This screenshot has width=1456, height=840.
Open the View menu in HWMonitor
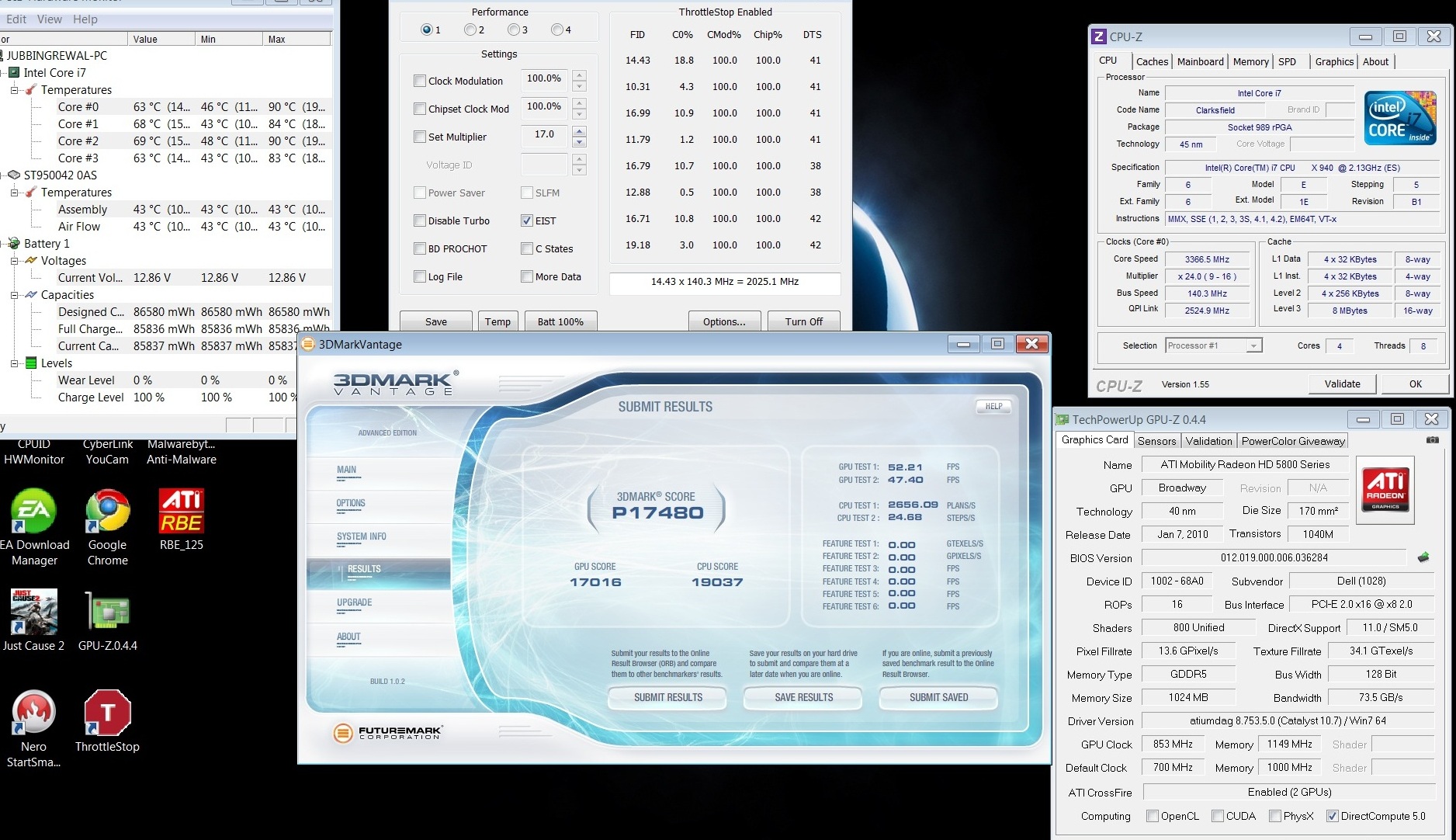tap(50, 19)
